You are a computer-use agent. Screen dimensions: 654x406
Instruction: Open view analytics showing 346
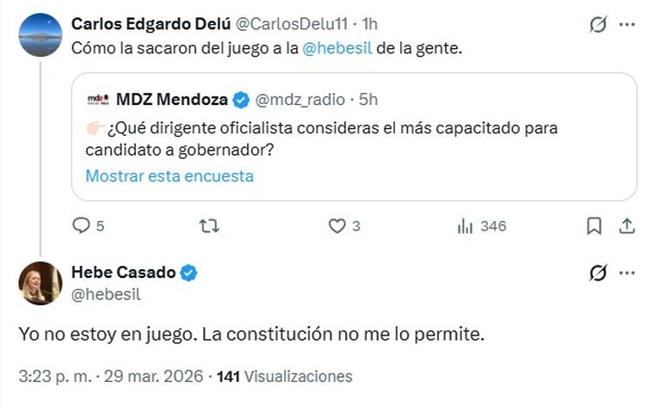[466, 226]
